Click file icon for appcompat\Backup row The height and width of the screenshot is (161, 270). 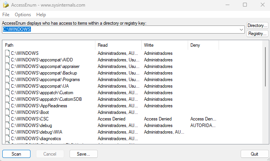click(7, 73)
